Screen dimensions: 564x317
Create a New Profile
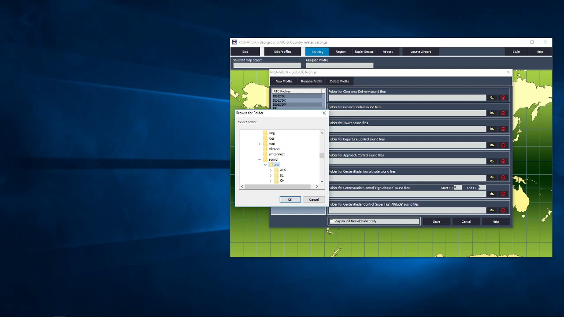(x=284, y=81)
